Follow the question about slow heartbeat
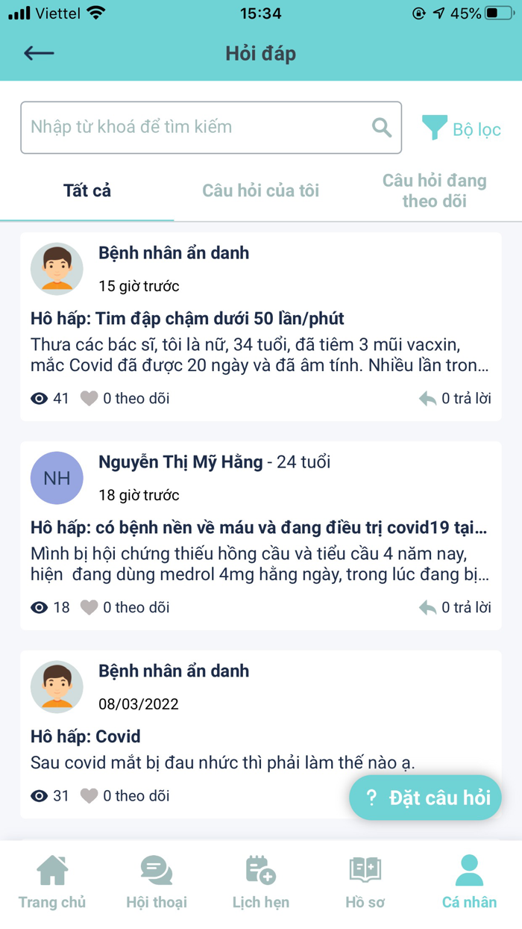 pyautogui.click(x=89, y=397)
